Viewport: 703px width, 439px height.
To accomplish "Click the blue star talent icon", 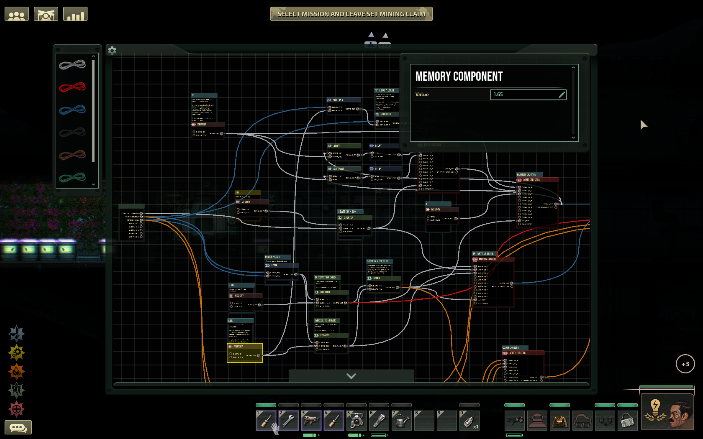I will point(17,334).
